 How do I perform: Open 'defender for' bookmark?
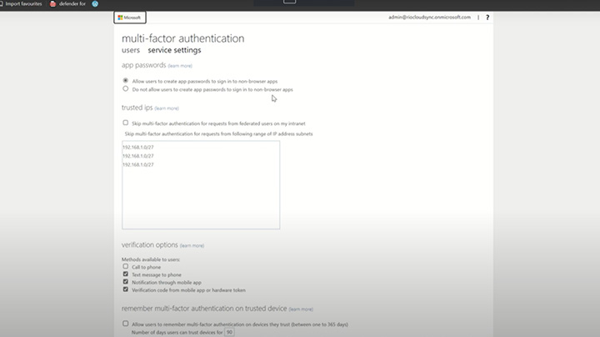[67, 3]
